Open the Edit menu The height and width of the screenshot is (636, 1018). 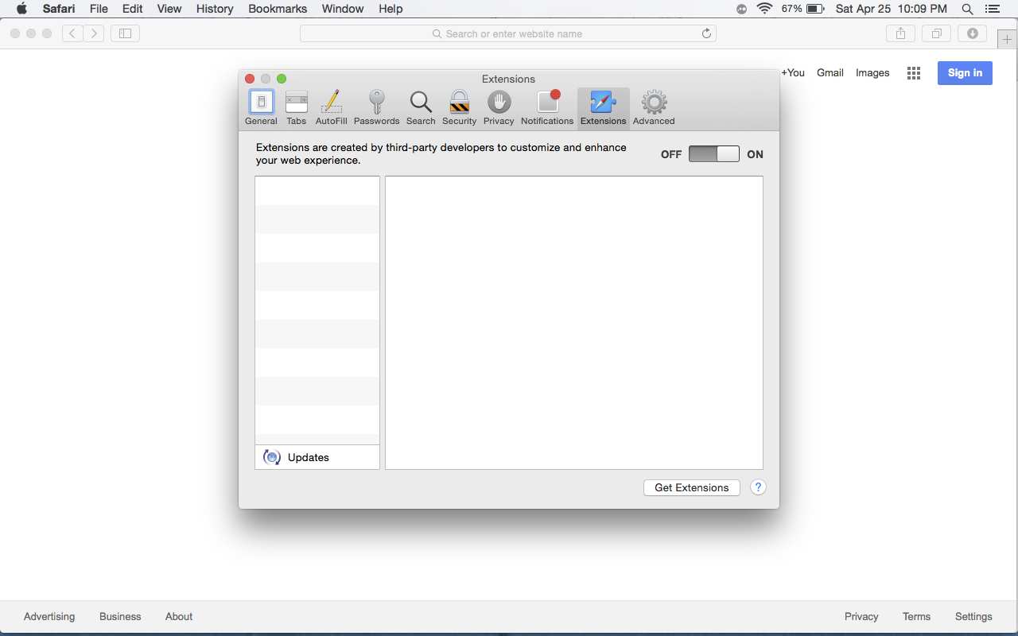coord(132,9)
